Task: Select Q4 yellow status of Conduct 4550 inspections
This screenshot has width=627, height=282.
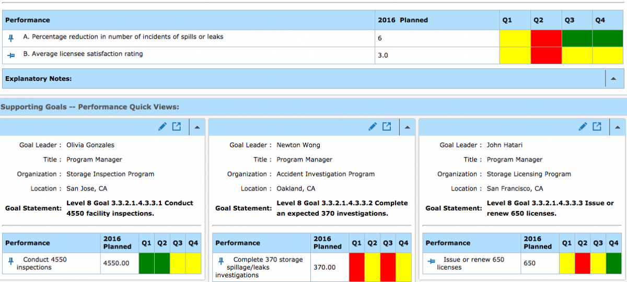Action: tap(193, 263)
